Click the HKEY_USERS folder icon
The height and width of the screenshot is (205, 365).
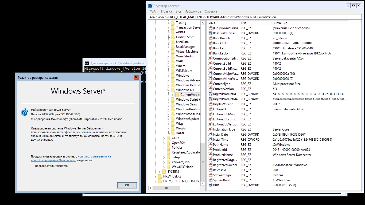click(x=160, y=176)
